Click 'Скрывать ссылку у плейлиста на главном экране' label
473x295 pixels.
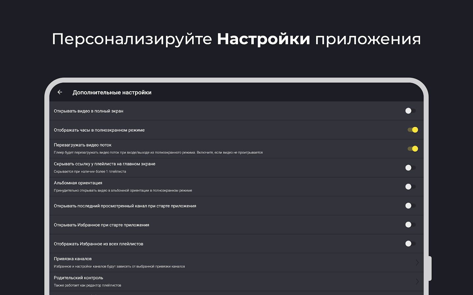point(104,164)
